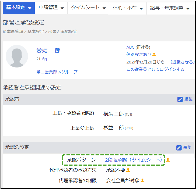Click the orange person icon beside 承認不要
This screenshot has height=189, width=196.
(128, 170)
